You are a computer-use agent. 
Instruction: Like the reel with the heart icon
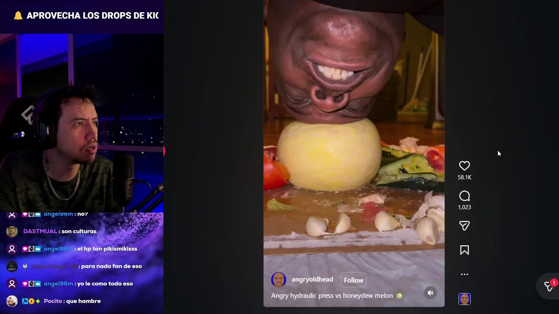click(464, 166)
